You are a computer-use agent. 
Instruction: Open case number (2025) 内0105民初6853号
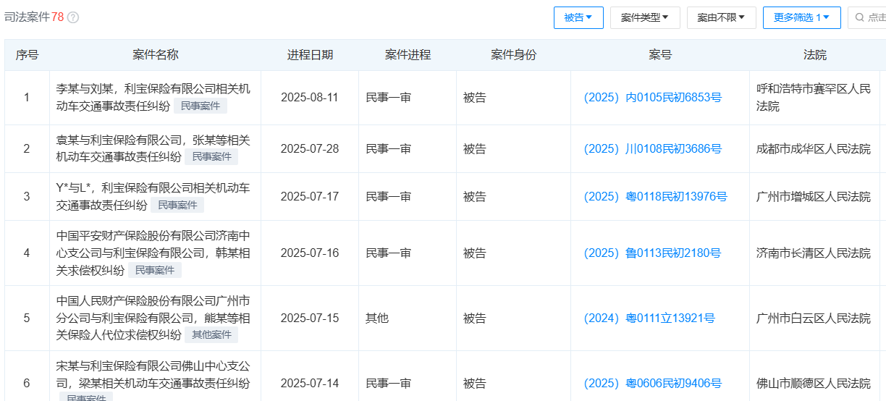point(652,97)
